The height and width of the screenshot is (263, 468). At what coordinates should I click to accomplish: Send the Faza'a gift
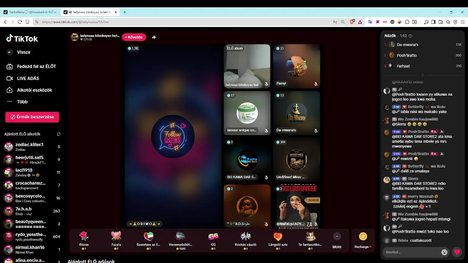[x=116, y=240]
